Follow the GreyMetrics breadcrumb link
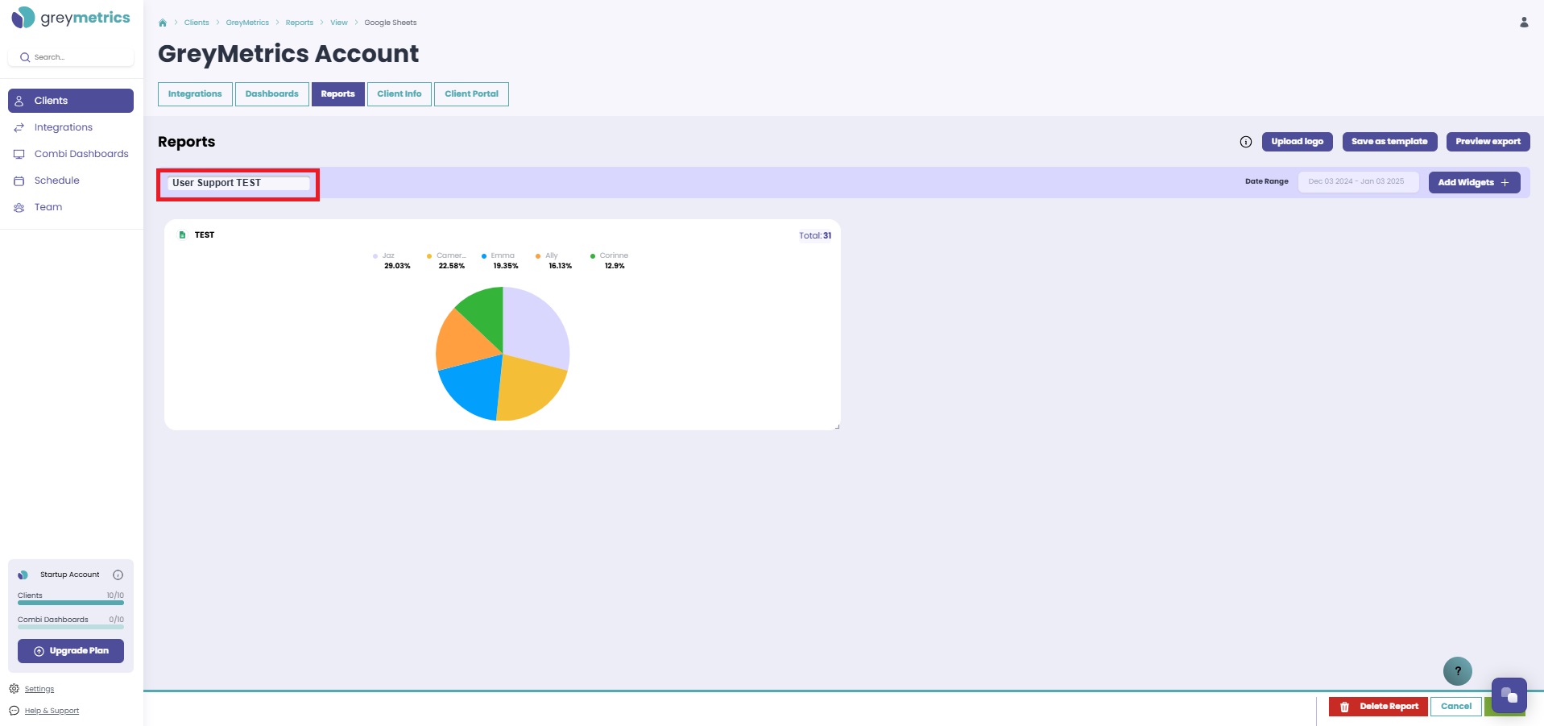This screenshot has height=726, width=1544. tap(247, 23)
